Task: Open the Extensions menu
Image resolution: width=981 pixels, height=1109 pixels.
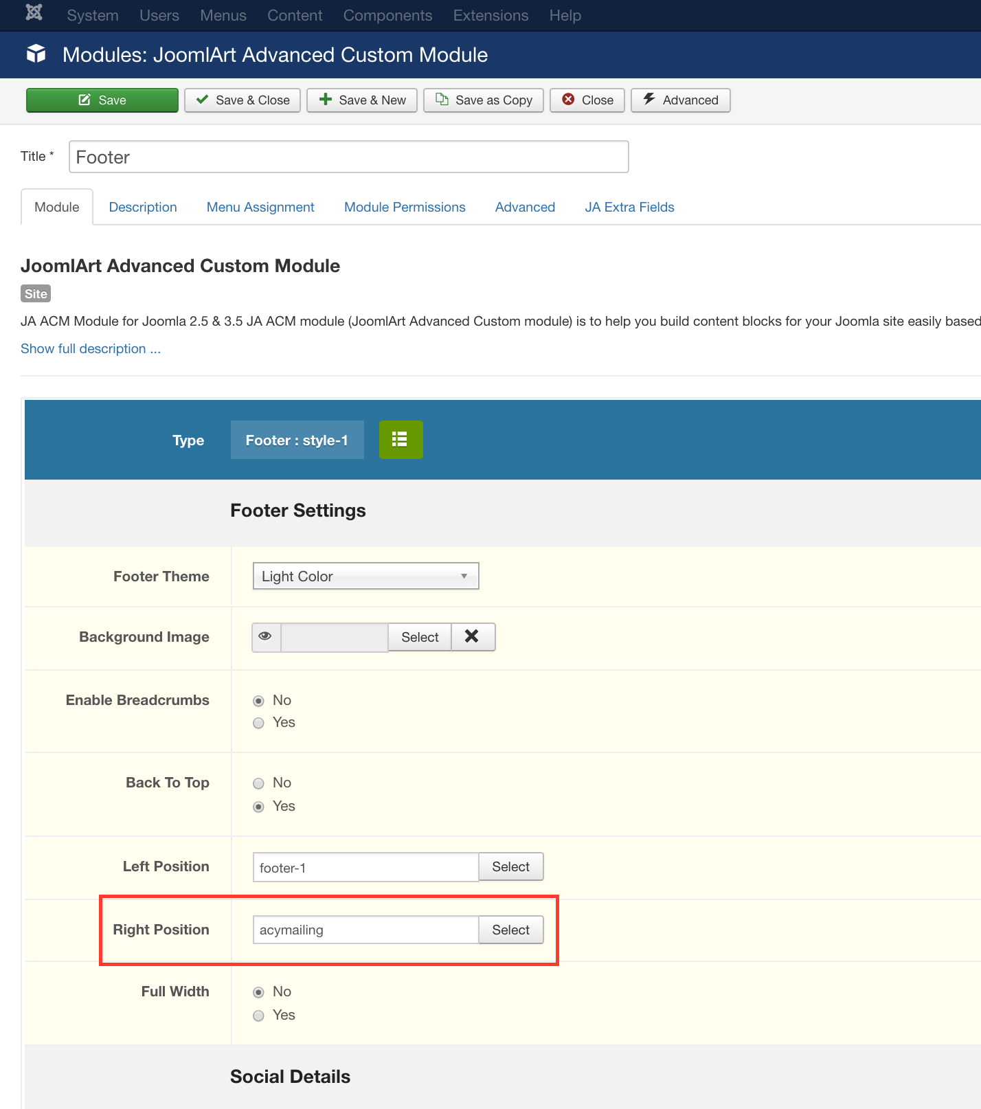Action: click(490, 15)
